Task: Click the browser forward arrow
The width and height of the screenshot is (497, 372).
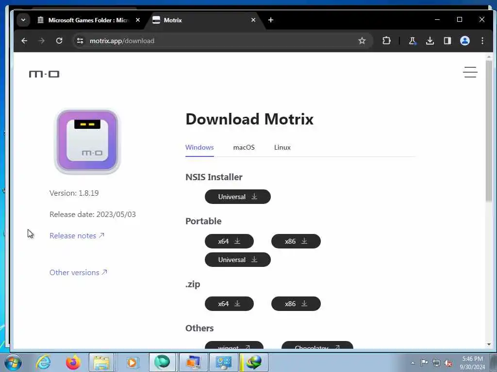Action: 42,41
